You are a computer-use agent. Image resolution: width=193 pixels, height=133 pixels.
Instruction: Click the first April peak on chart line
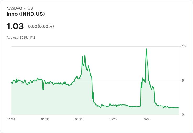click(82, 56)
